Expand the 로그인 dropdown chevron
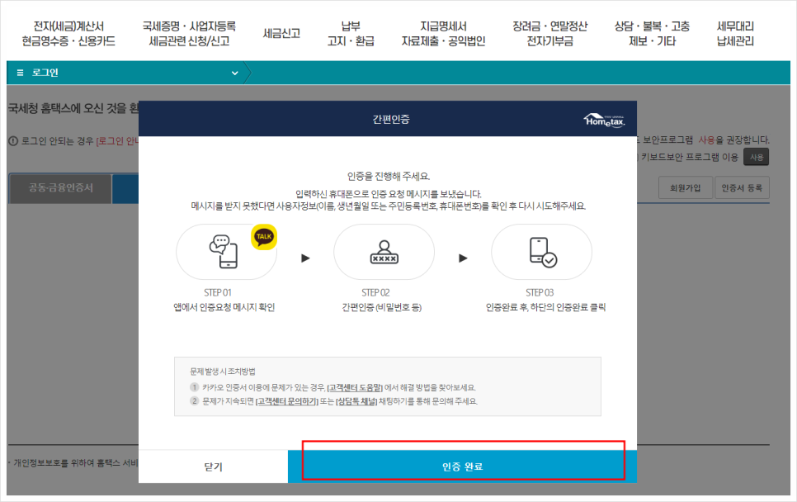This screenshot has height=502, width=797. [233, 73]
